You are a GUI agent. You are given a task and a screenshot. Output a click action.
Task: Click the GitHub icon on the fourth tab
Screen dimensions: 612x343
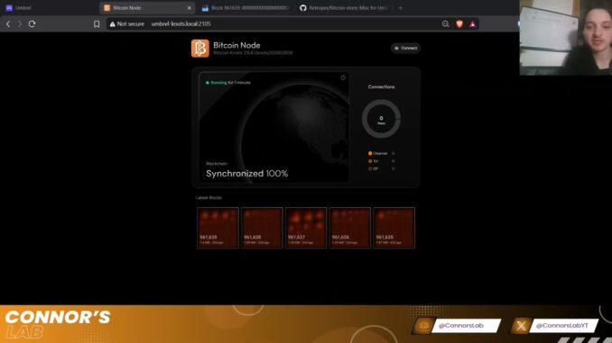pyautogui.click(x=303, y=8)
